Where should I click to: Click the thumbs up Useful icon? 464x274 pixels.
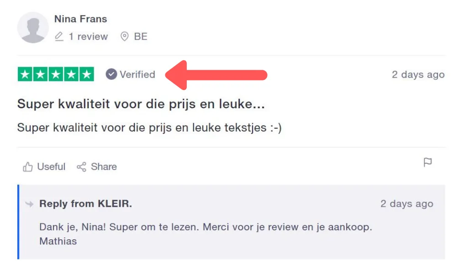28,167
